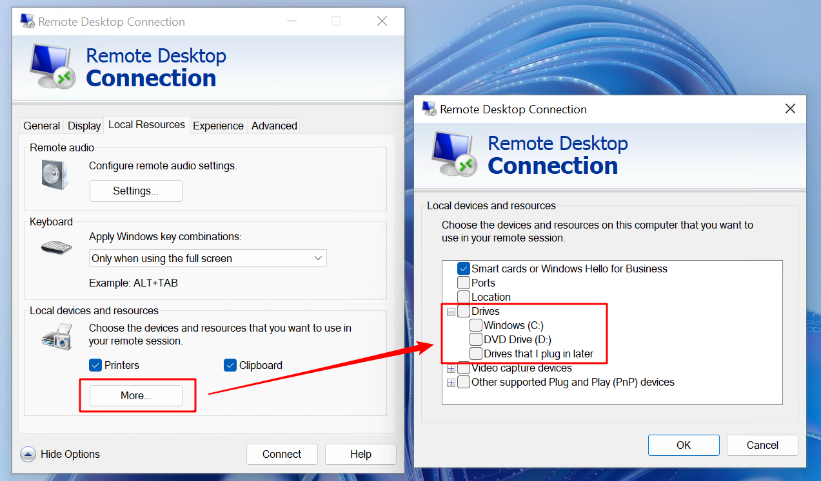This screenshot has width=821, height=481.
Task: Click the title bar icon of the main RDP window
Action: pyautogui.click(x=26, y=21)
